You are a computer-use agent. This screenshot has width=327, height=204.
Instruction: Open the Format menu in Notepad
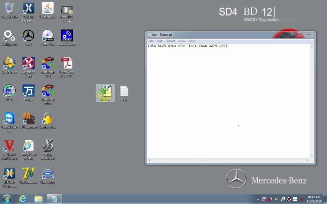pos(171,41)
